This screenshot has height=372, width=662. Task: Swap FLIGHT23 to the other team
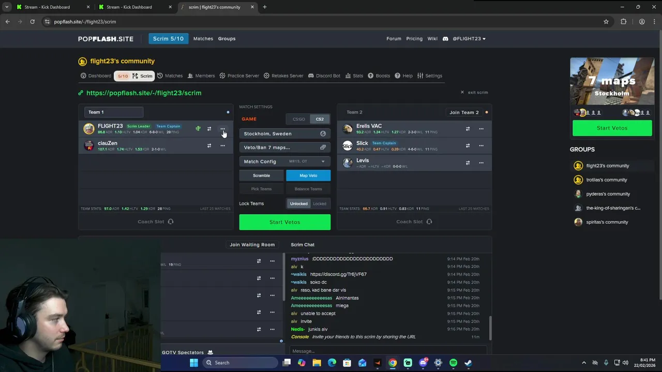(x=209, y=129)
